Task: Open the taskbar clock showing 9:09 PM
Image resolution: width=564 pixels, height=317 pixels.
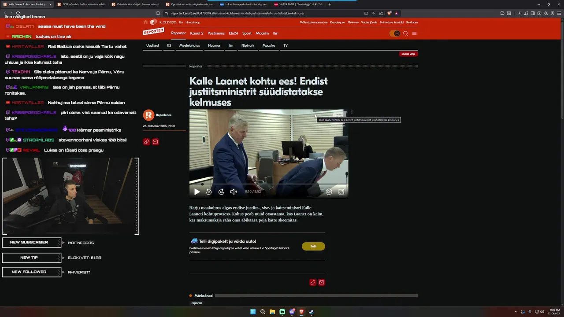Action: (x=555, y=312)
